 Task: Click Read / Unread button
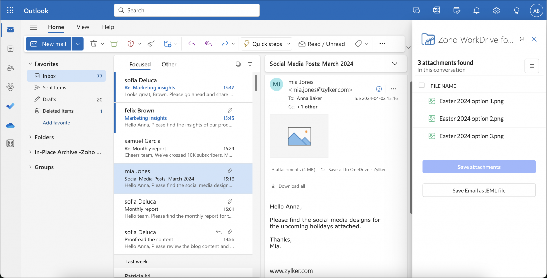click(322, 44)
